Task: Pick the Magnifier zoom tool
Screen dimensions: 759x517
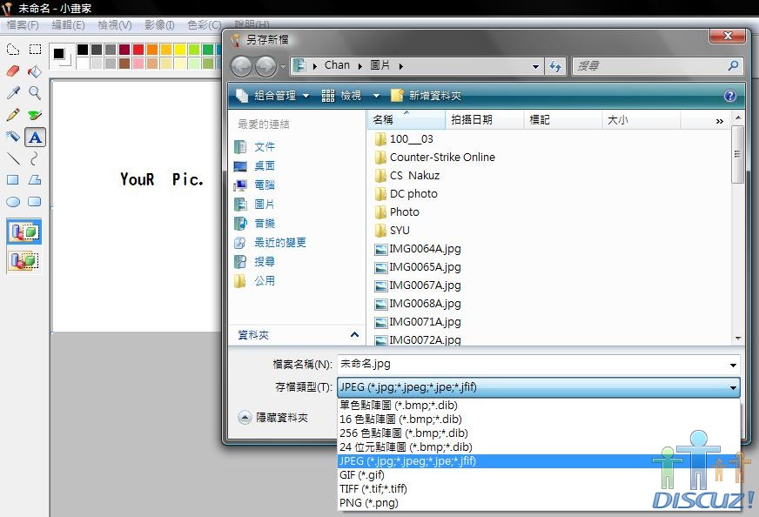Action: pos(35,93)
